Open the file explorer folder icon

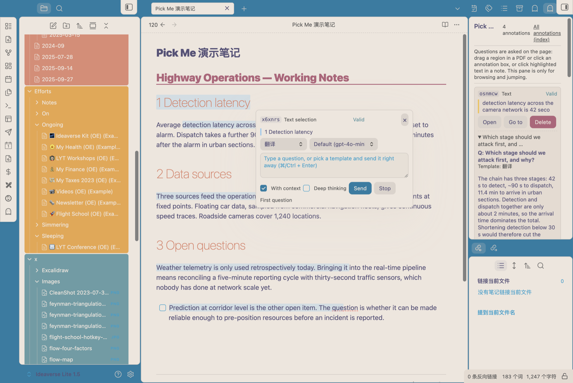(x=44, y=8)
